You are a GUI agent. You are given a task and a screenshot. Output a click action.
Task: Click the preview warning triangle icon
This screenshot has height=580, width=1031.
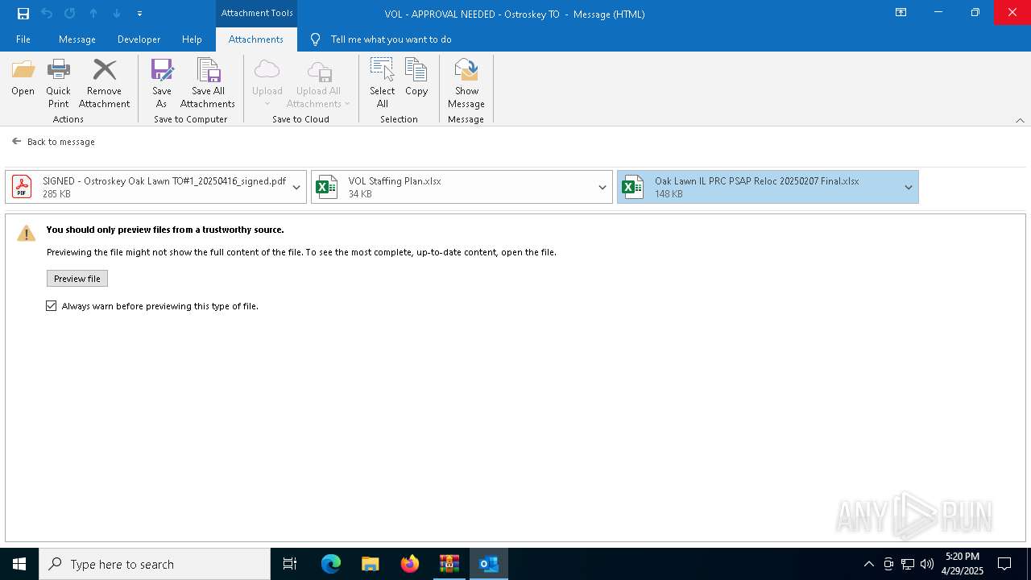click(27, 234)
